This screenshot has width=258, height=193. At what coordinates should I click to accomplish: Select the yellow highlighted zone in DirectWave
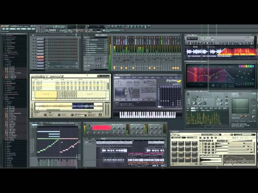pos(46,94)
